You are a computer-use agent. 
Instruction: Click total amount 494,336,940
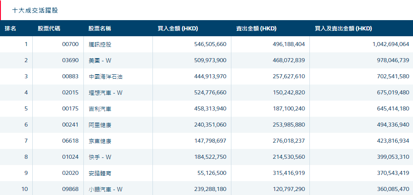(x=393, y=125)
